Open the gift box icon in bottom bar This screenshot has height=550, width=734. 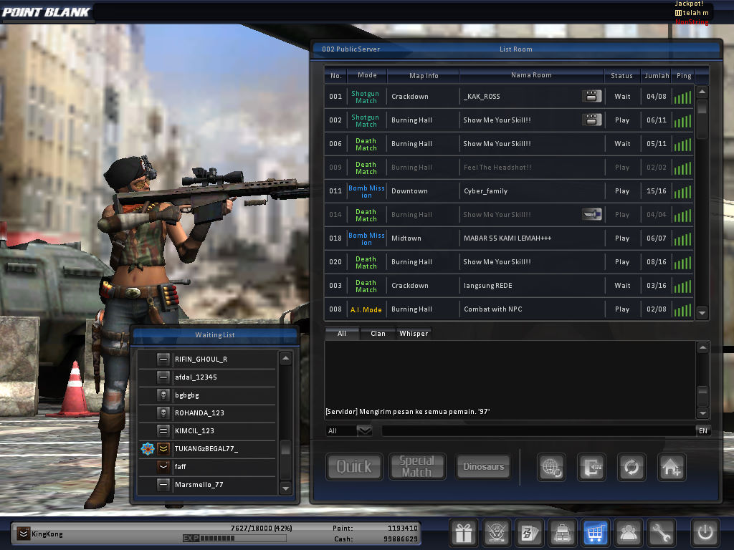point(464,532)
